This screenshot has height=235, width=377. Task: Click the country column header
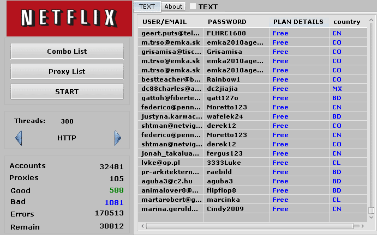click(x=348, y=22)
